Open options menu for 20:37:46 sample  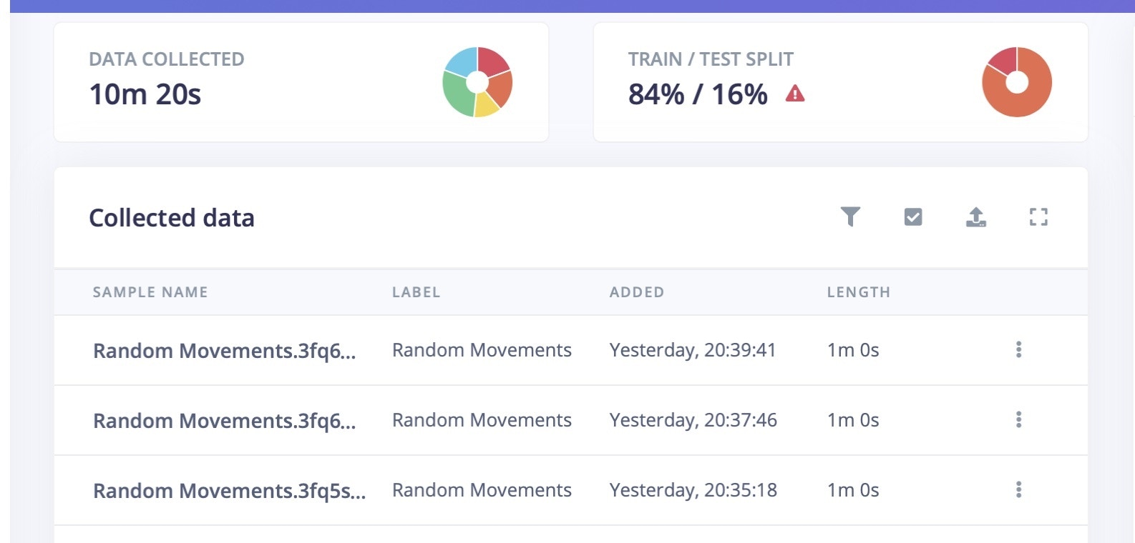[1018, 419]
